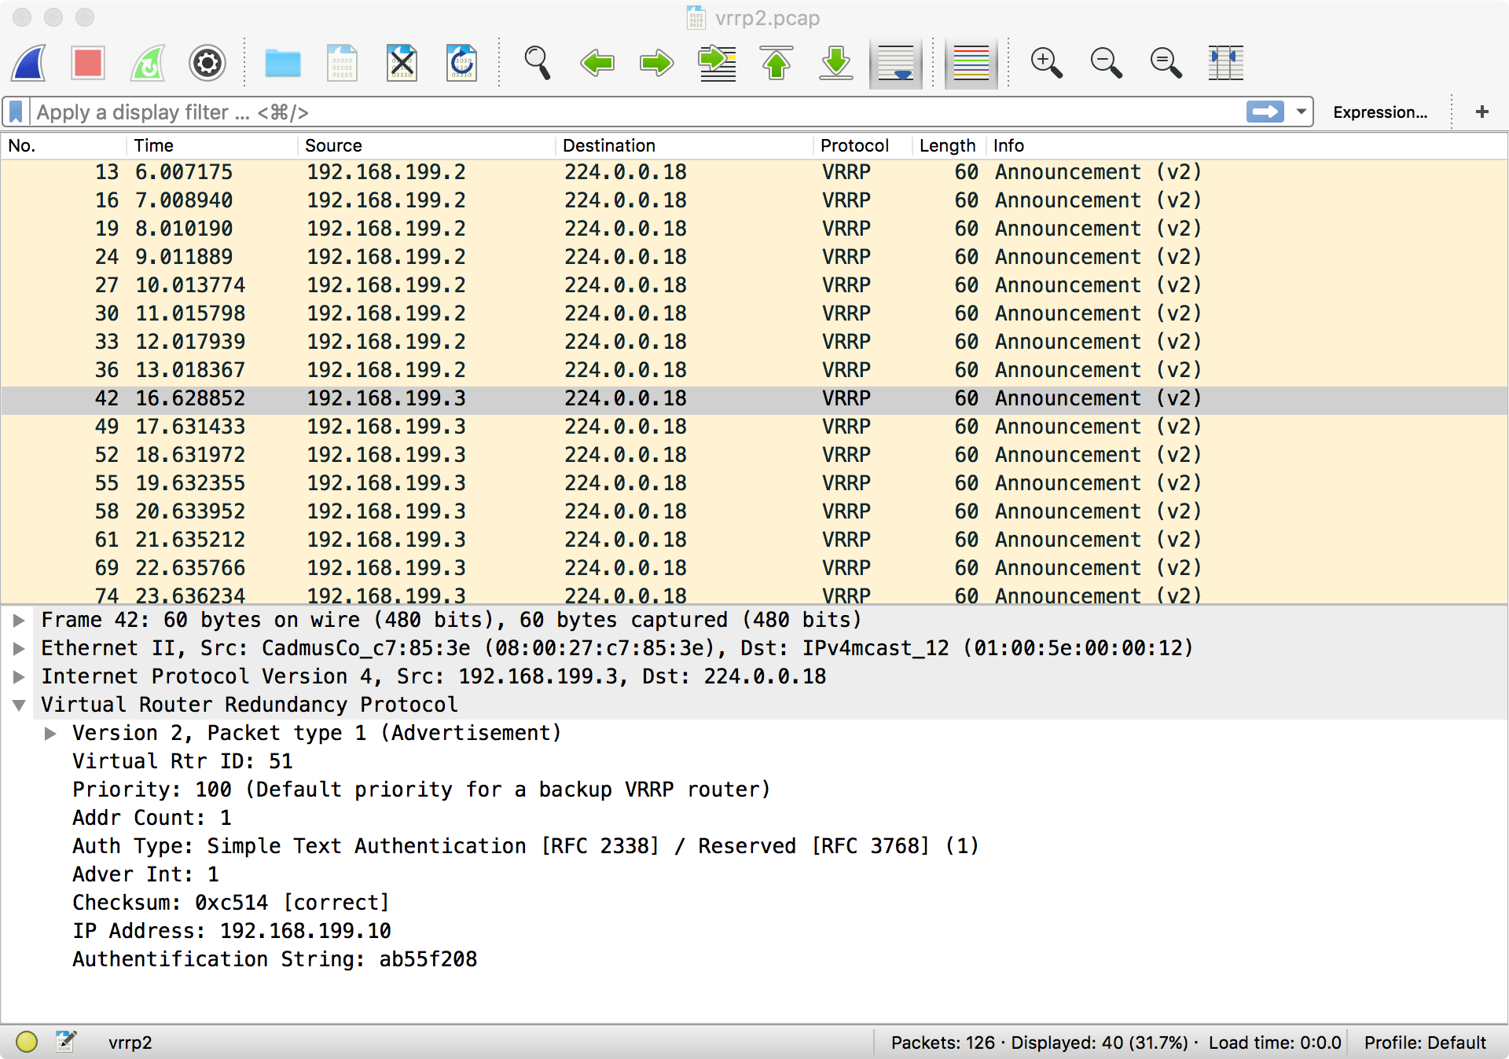Viewport: 1509px width, 1059px height.
Task: Toggle auto-scroll during live capture
Action: click(896, 63)
